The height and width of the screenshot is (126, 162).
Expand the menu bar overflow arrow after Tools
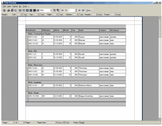29,7
